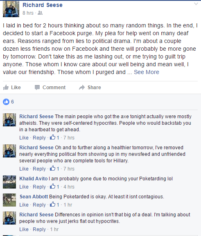Click the Share arrow icon
Image resolution: width=201 pixels, height=236 pixels.
tap(82, 87)
